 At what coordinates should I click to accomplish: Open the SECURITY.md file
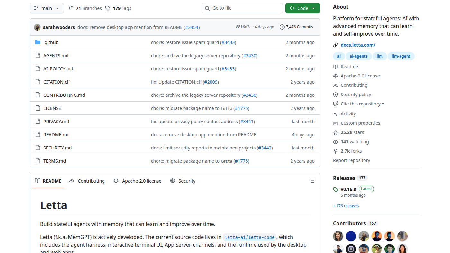(58, 148)
